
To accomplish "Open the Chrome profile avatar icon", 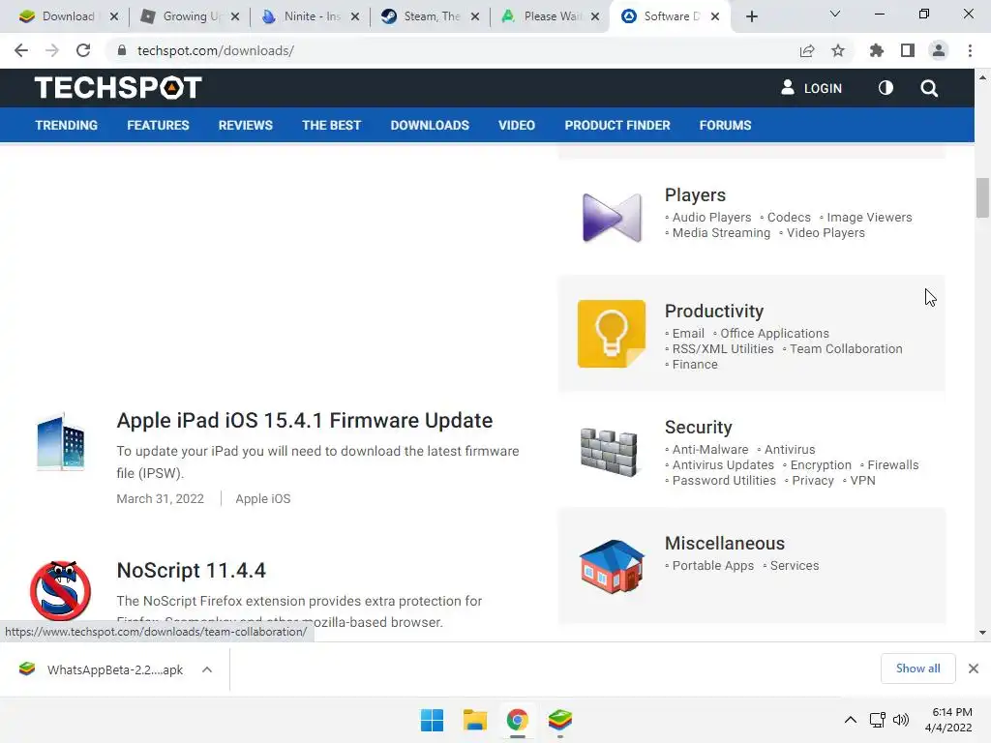I will [x=939, y=50].
